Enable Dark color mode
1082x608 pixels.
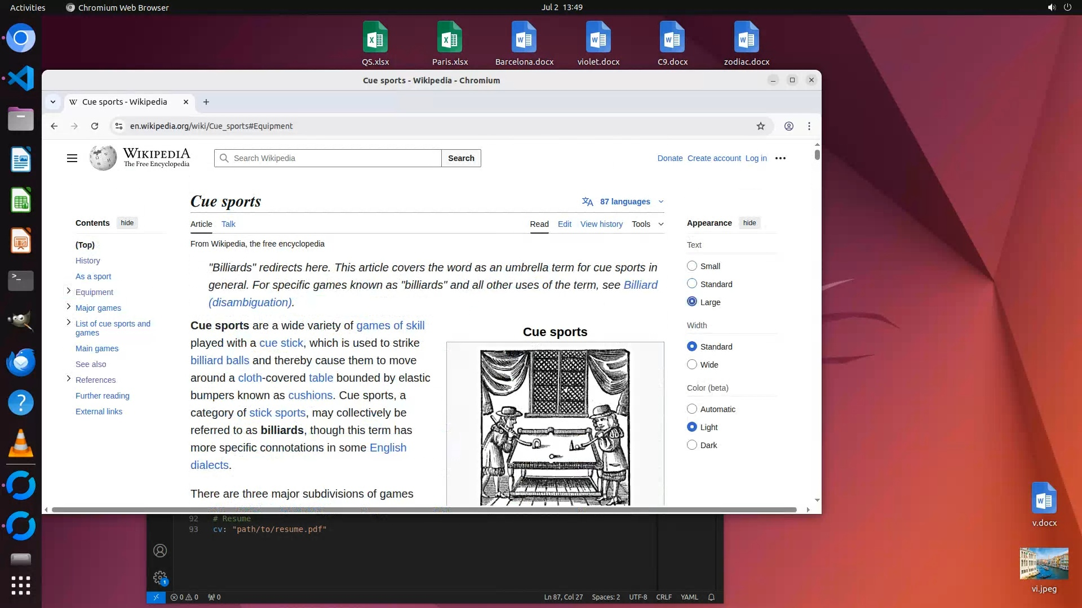[x=692, y=445]
